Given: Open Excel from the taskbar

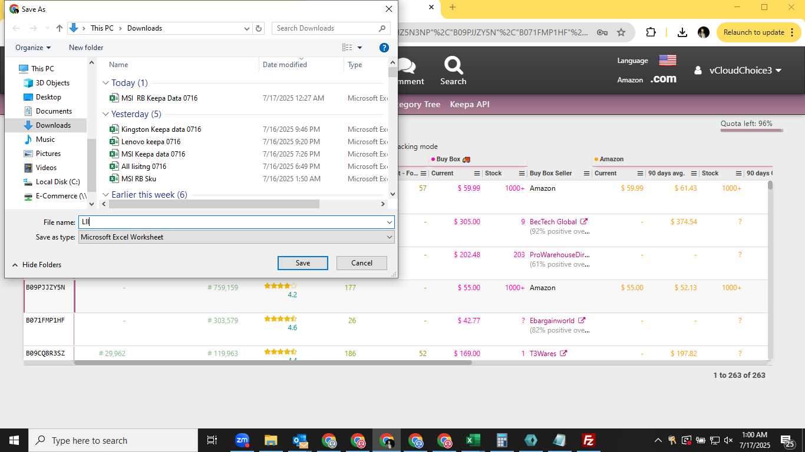Looking at the screenshot, I should (473, 440).
